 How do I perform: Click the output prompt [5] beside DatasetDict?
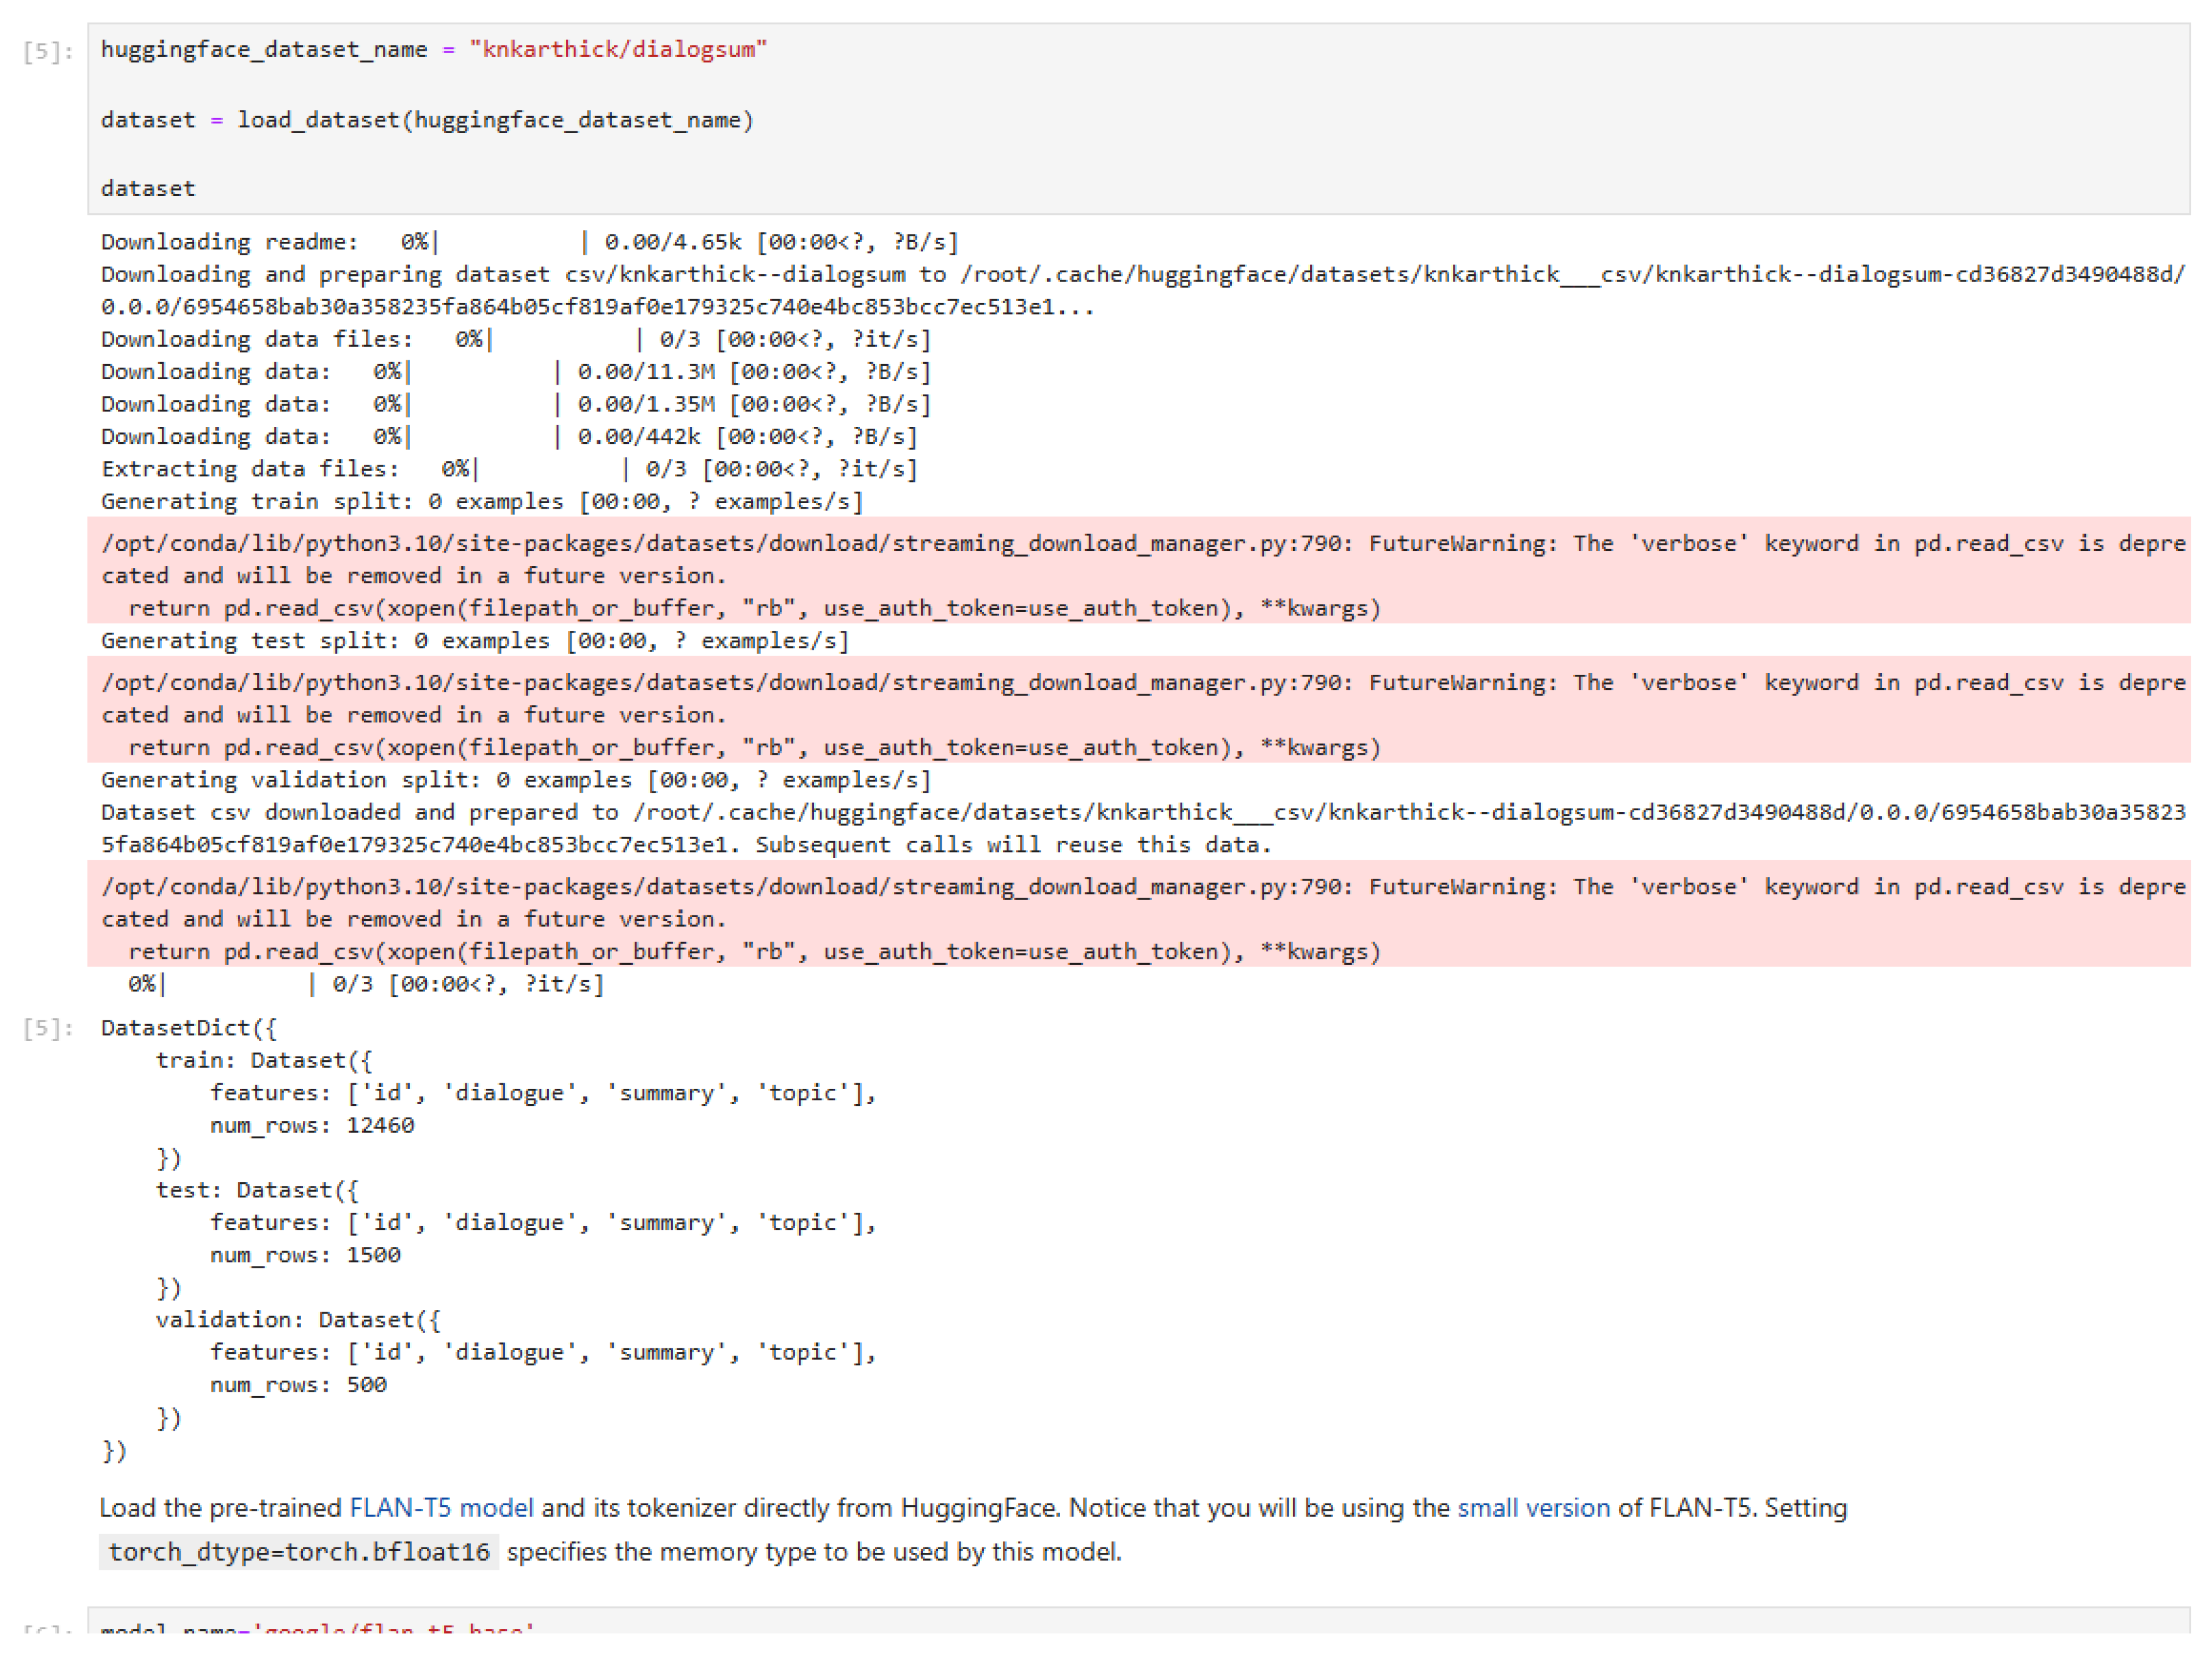48,1028
